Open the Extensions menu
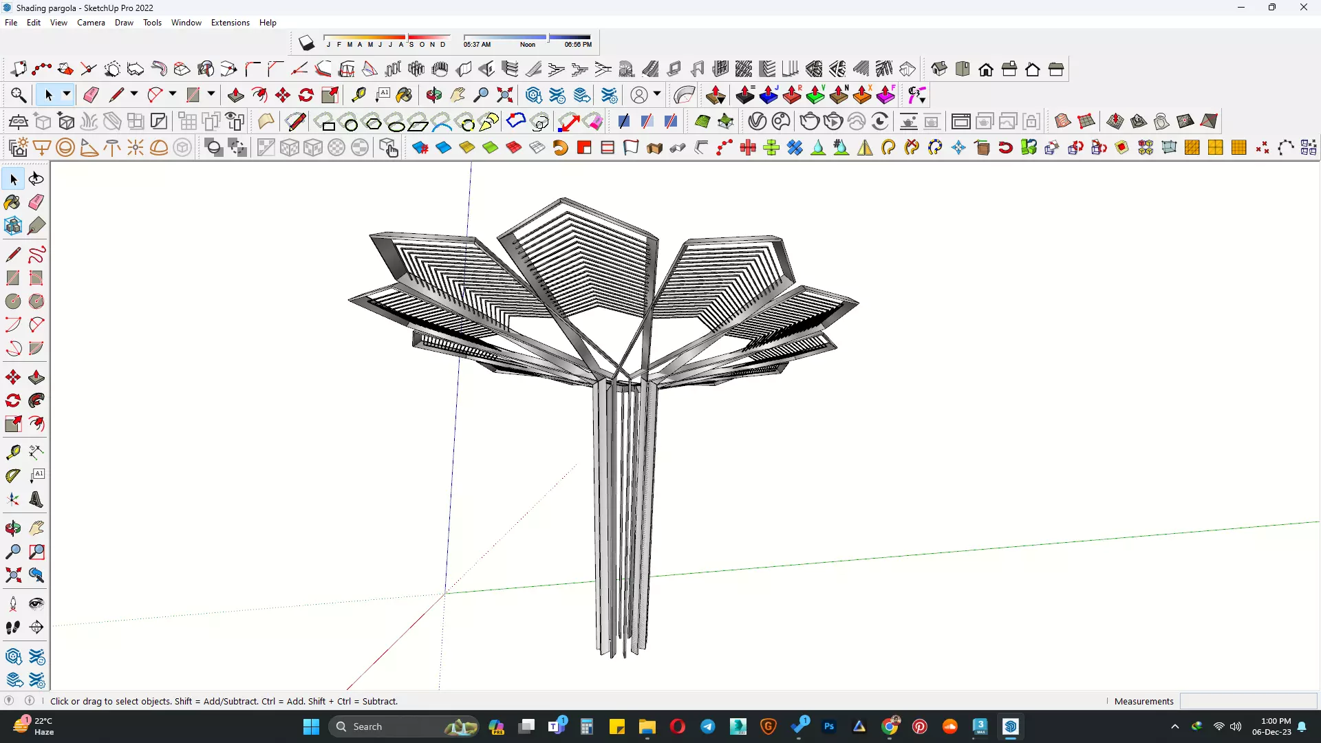Image resolution: width=1321 pixels, height=743 pixels. [230, 23]
